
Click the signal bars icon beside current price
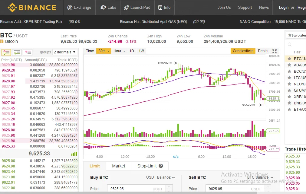[x=74, y=154]
